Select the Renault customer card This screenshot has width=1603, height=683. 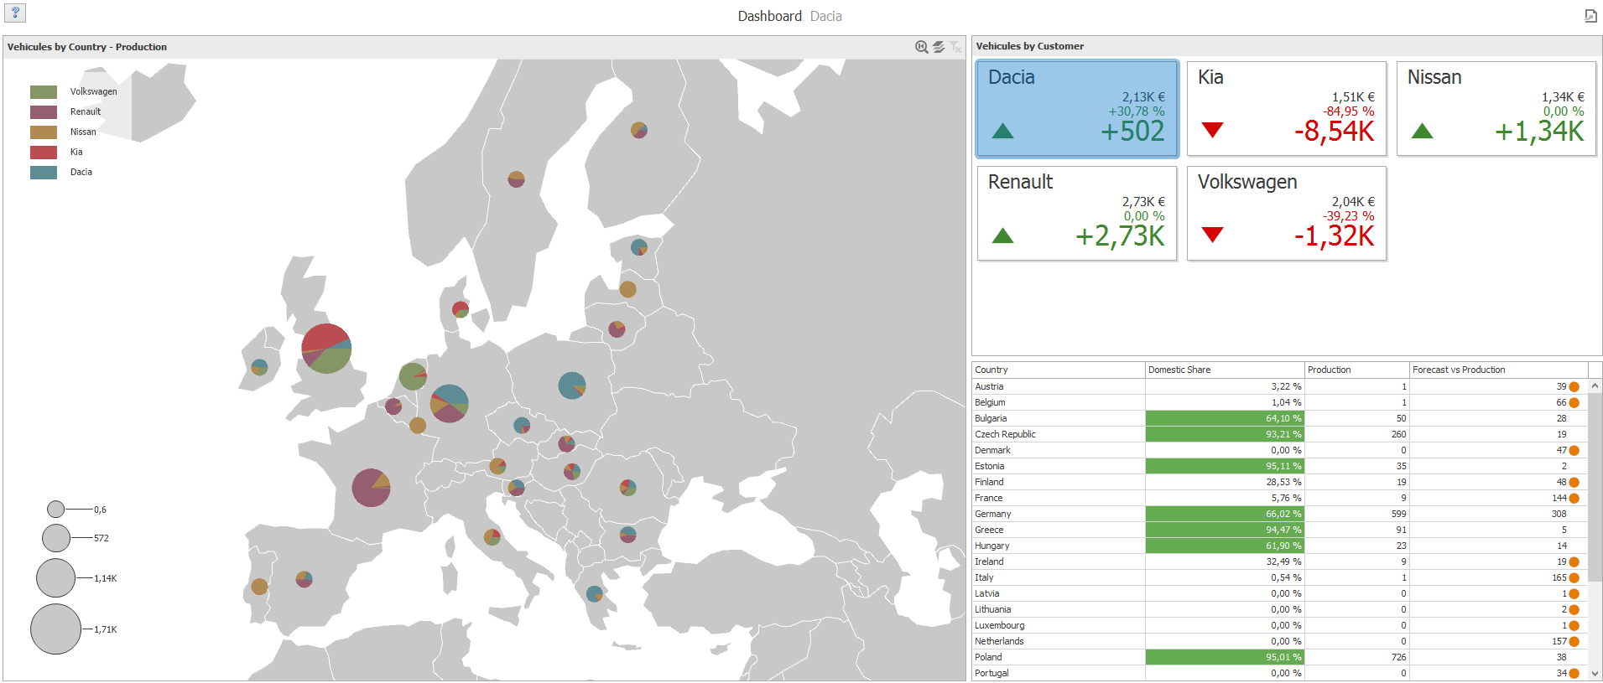click(x=1077, y=214)
